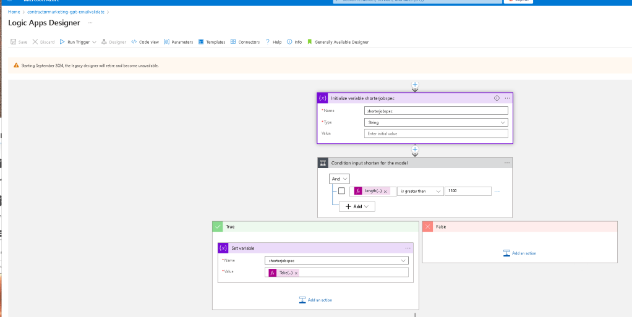This screenshot has height=317, width=632.
Task: Open the Type String dropdown
Action: tap(436, 122)
